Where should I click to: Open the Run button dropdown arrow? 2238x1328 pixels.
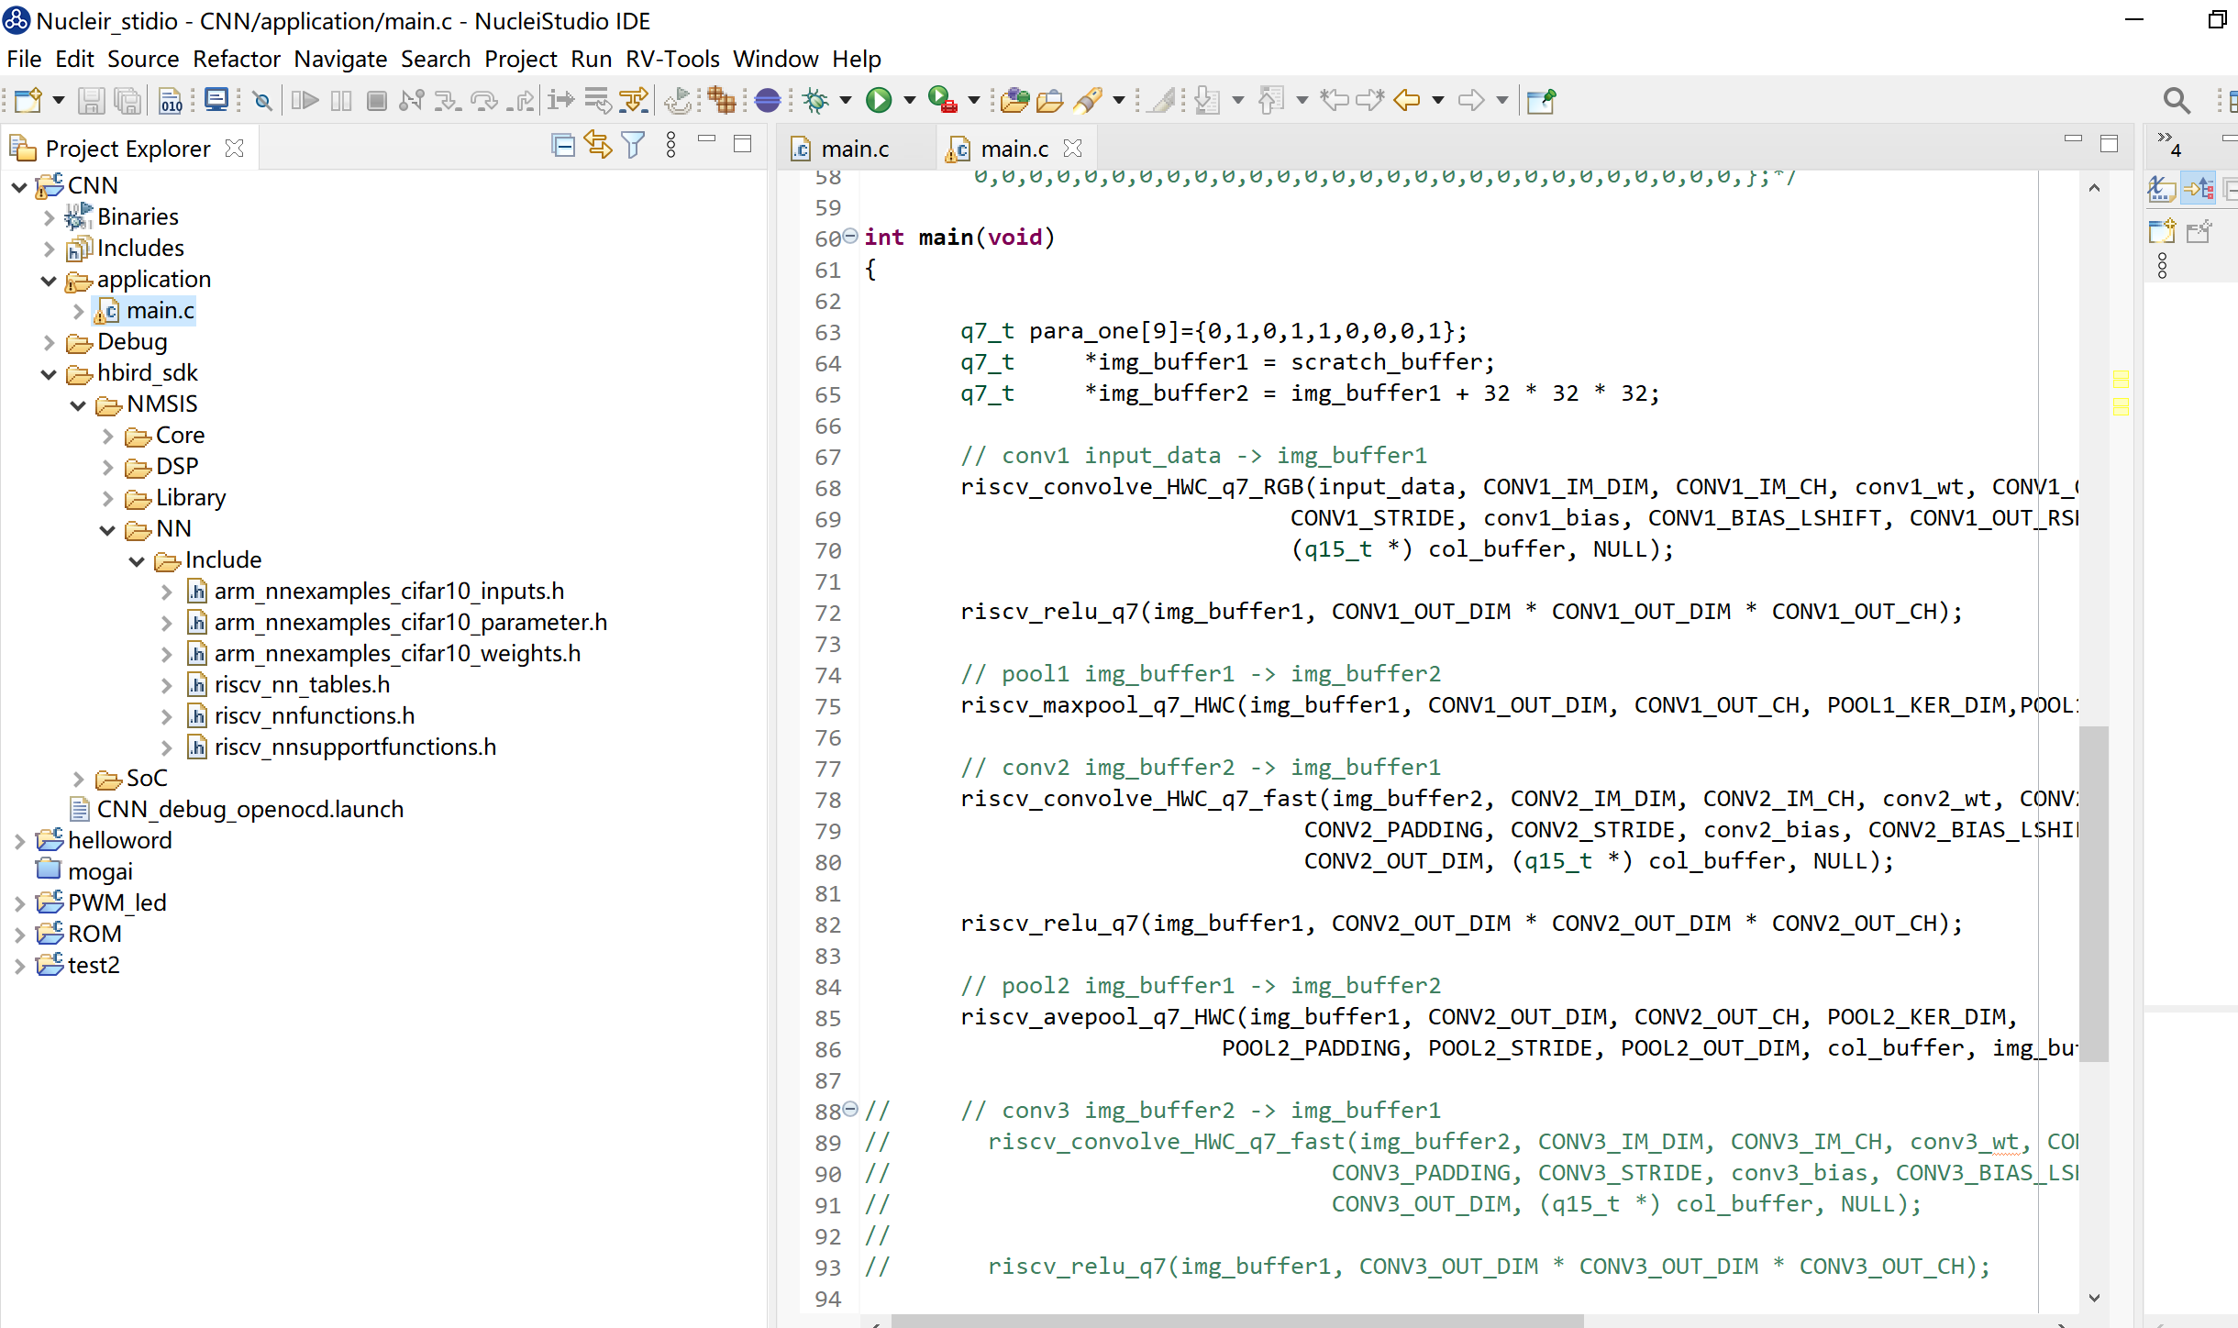910,100
